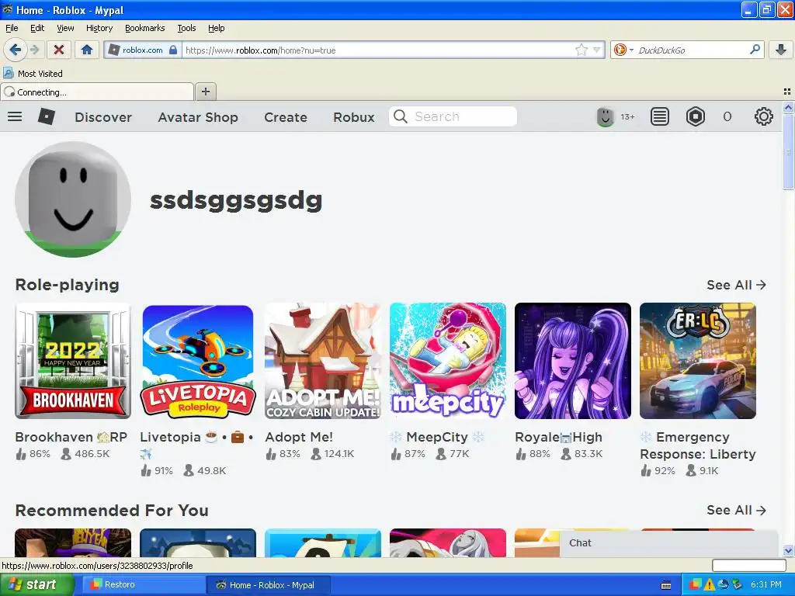Open the Most Visited bookmarks folder
795x596 pixels.
pyautogui.click(x=33, y=74)
